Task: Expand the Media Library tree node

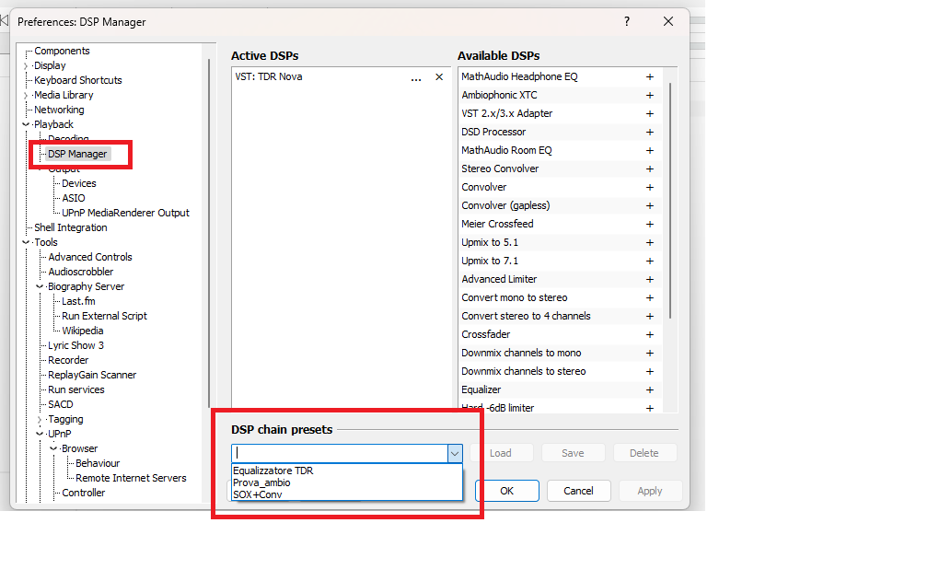Action: (26, 95)
